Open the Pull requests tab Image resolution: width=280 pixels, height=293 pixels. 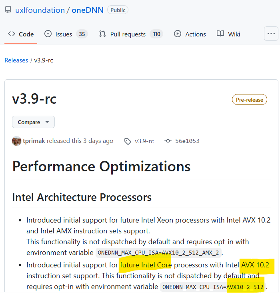click(131, 34)
